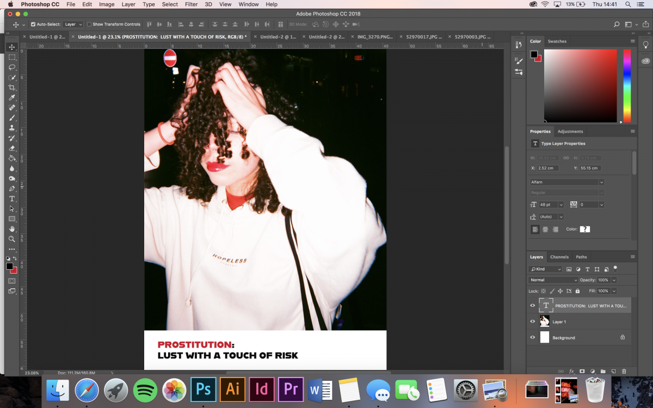Select the Horizontal Type tool
This screenshot has width=653, height=408.
tap(12, 199)
